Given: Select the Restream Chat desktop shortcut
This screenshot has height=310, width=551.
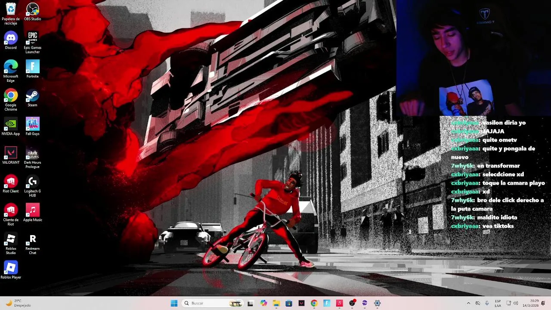Looking at the screenshot, I should tap(33, 244).
